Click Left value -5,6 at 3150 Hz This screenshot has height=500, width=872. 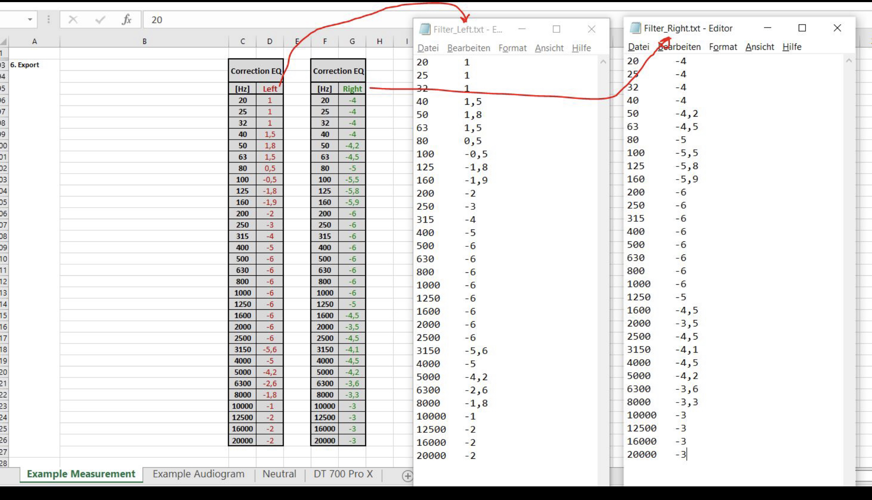[x=270, y=349]
